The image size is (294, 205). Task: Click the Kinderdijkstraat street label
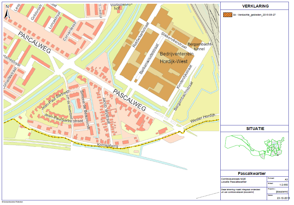(x=184, y=77)
